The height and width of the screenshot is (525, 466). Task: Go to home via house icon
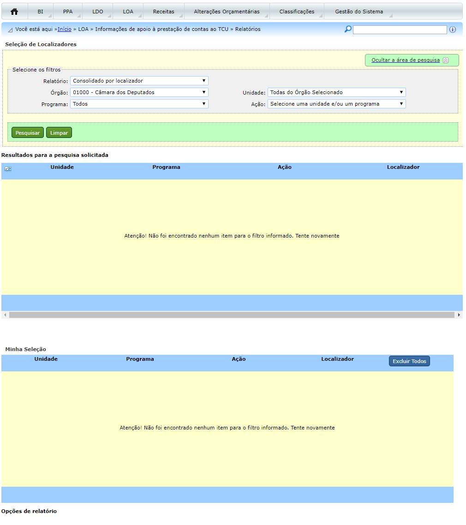14,12
